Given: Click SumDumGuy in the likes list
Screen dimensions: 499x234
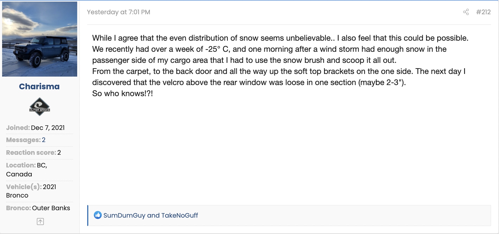Looking at the screenshot, I should tap(124, 216).
